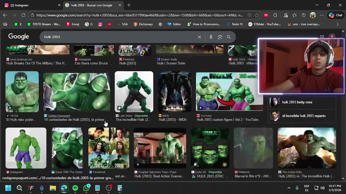Open the Action Elite Hulk vs Incredible Hulk image
This screenshot has width=346, height=194.
click(307, 148)
